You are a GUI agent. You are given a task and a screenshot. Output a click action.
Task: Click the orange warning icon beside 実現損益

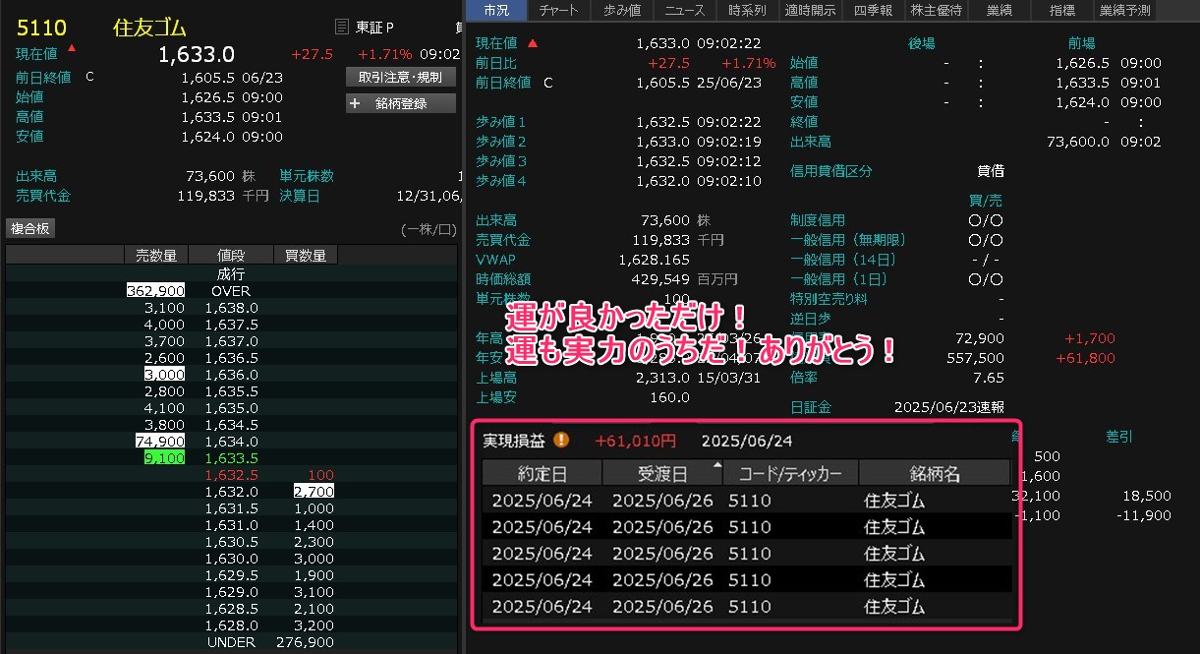[x=561, y=441]
